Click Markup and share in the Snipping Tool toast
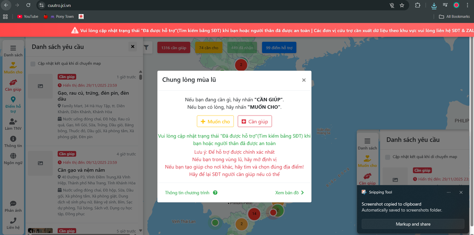The height and width of the screenshot is (235, 474). [413, 224]
